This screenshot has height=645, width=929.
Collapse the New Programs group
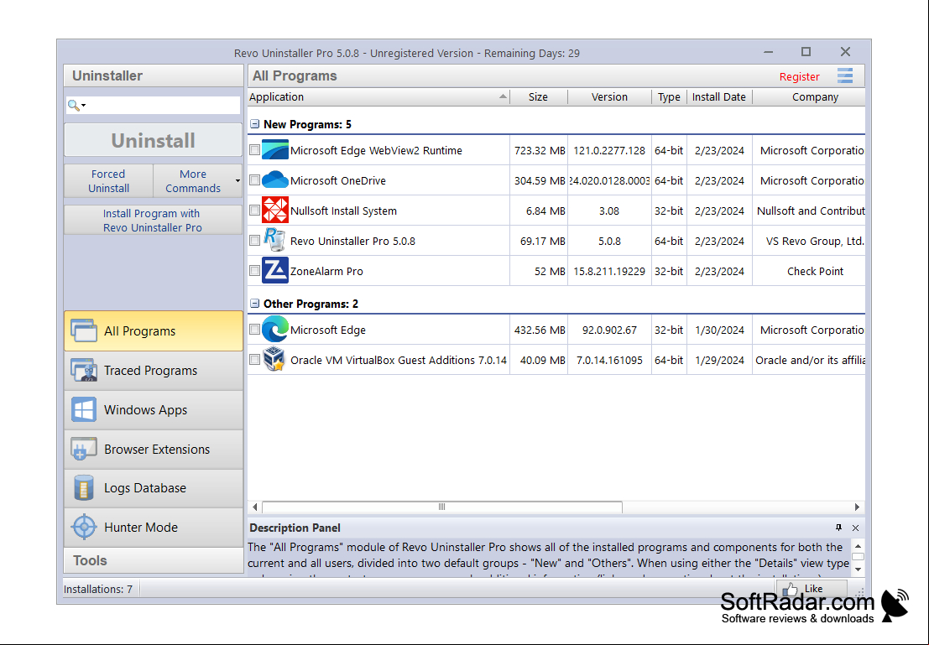pyautogui.click(x=255, y=124)
